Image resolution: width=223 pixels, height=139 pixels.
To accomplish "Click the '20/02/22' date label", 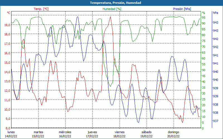I will point(173,136).
